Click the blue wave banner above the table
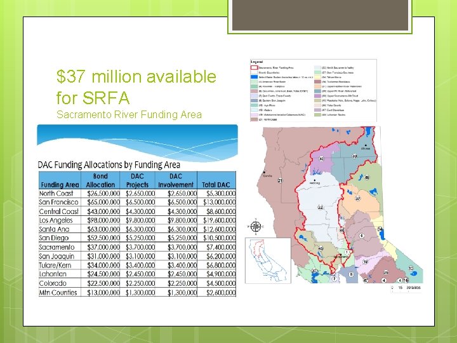457x343 pixels. [x=137, y=142]
